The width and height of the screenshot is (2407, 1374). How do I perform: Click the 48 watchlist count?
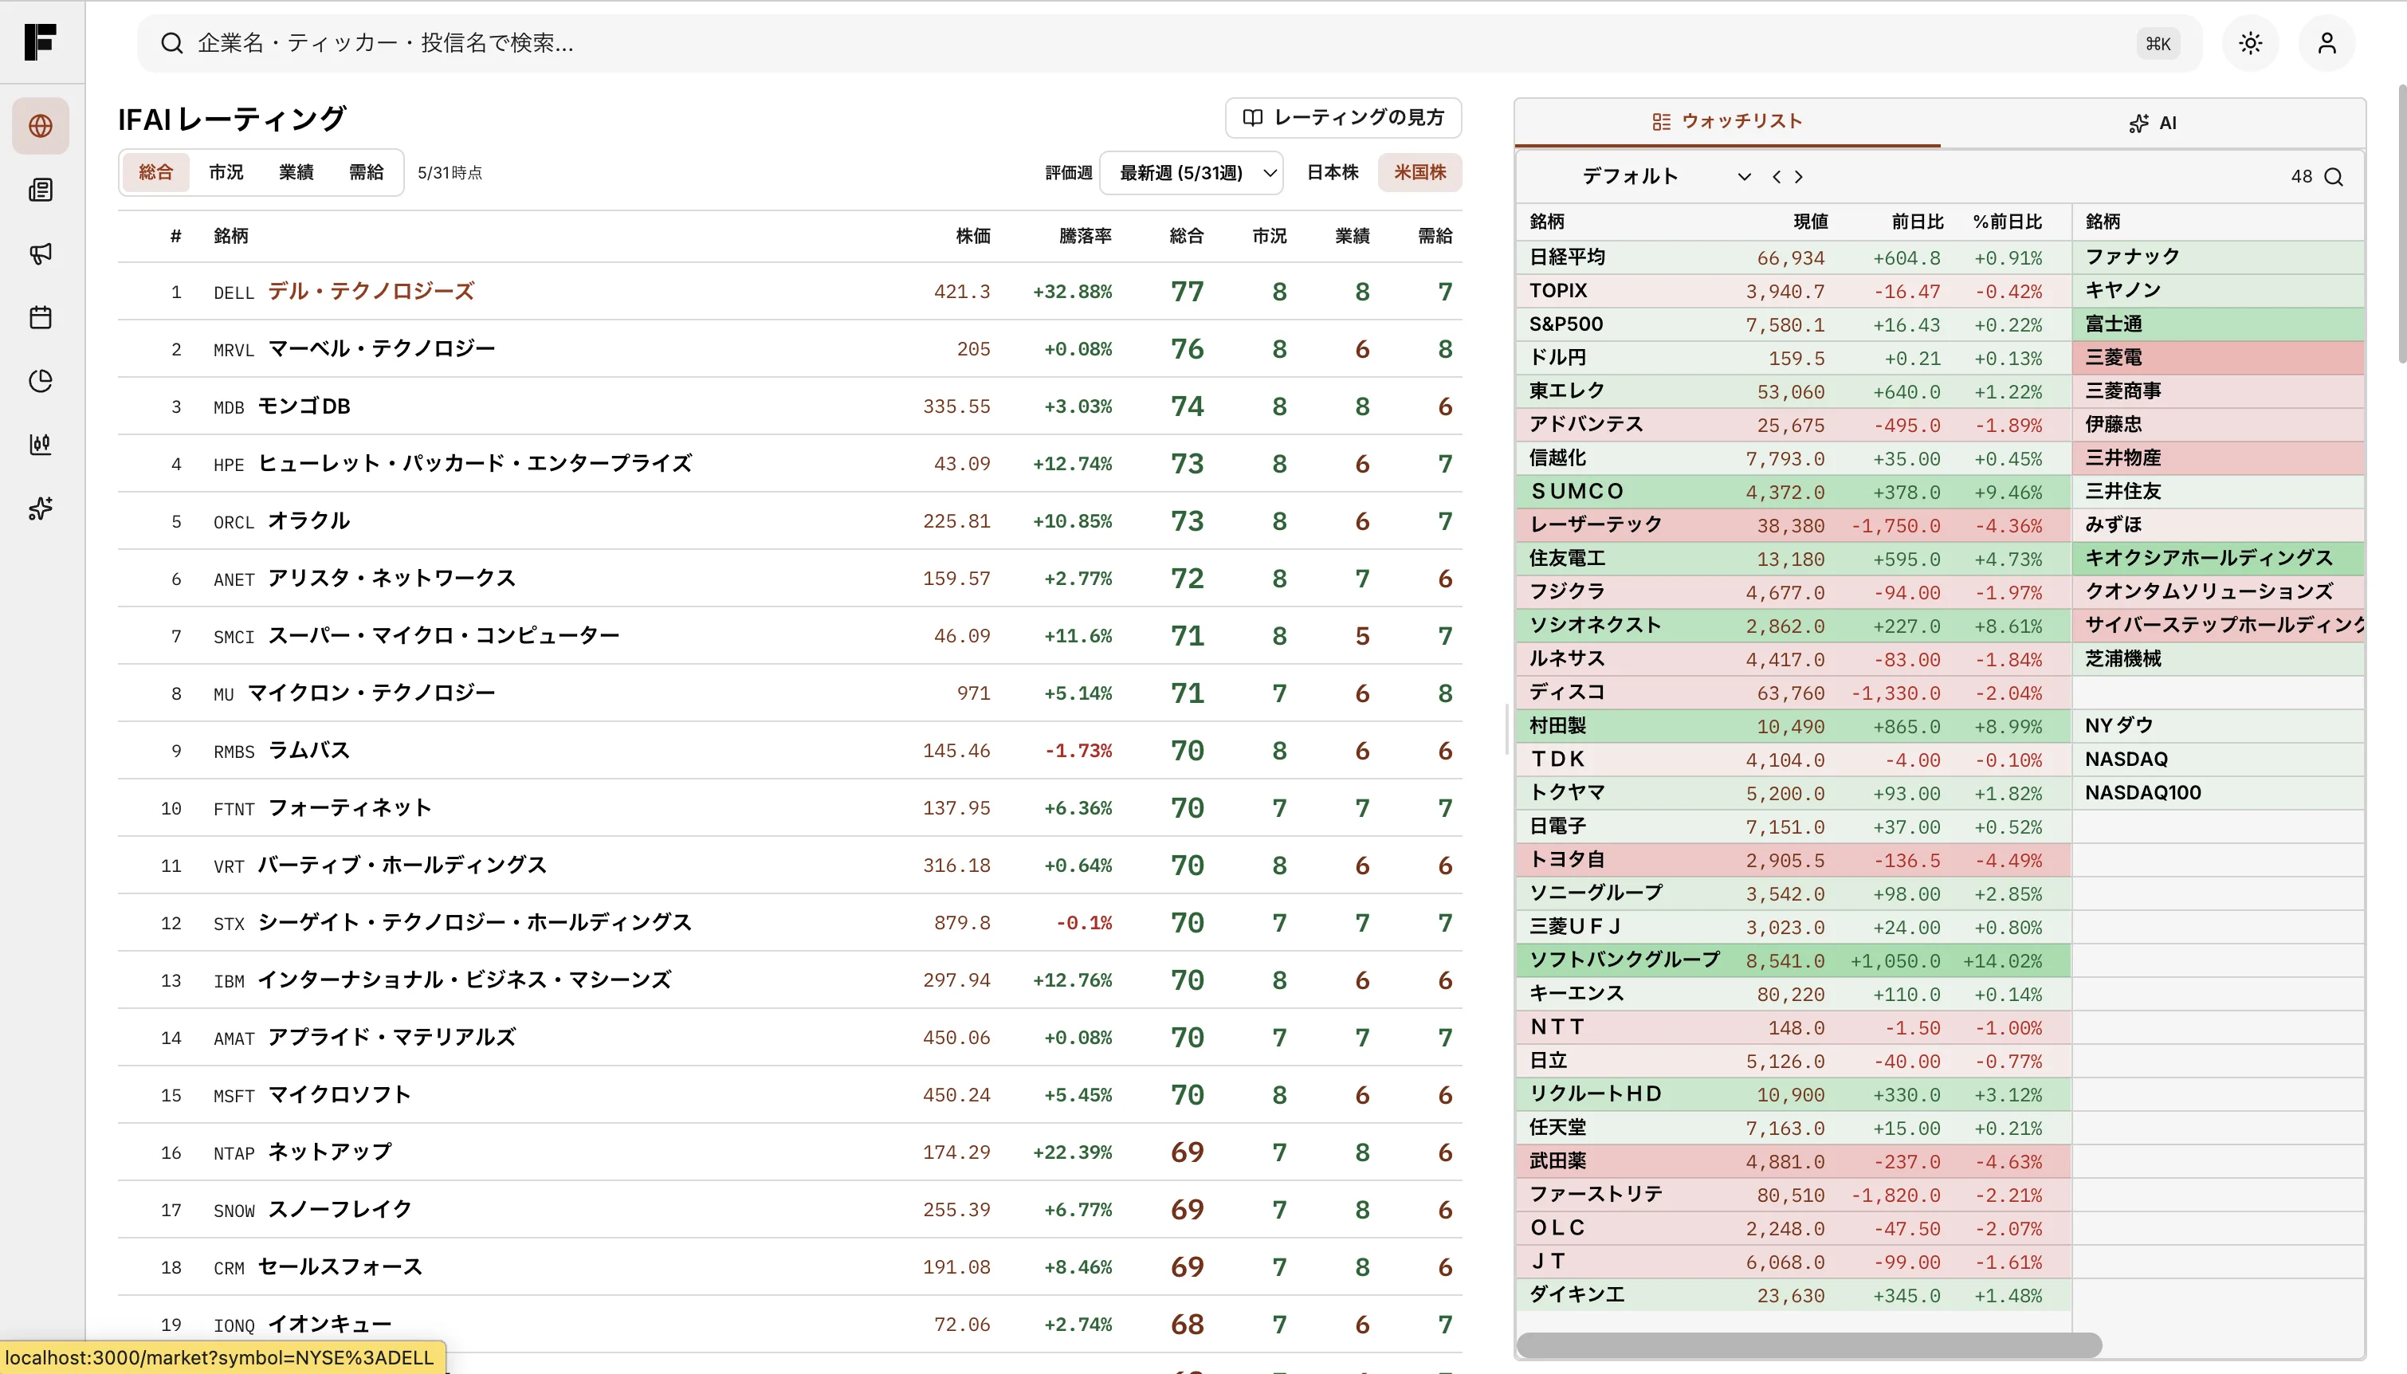[x=2301, y=176]
